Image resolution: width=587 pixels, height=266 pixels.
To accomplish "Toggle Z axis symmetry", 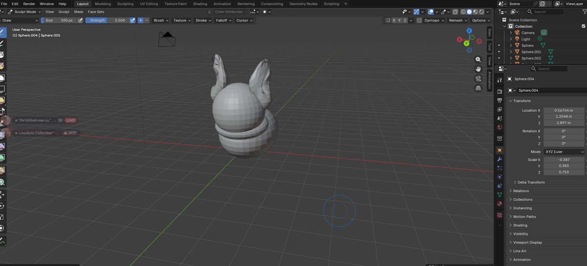I will point(406,20).
